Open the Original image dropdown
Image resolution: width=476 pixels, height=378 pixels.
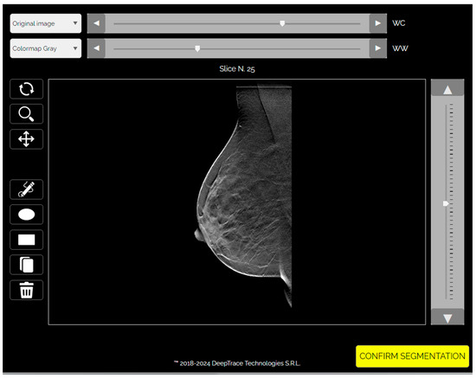click(x=46, y=23)
